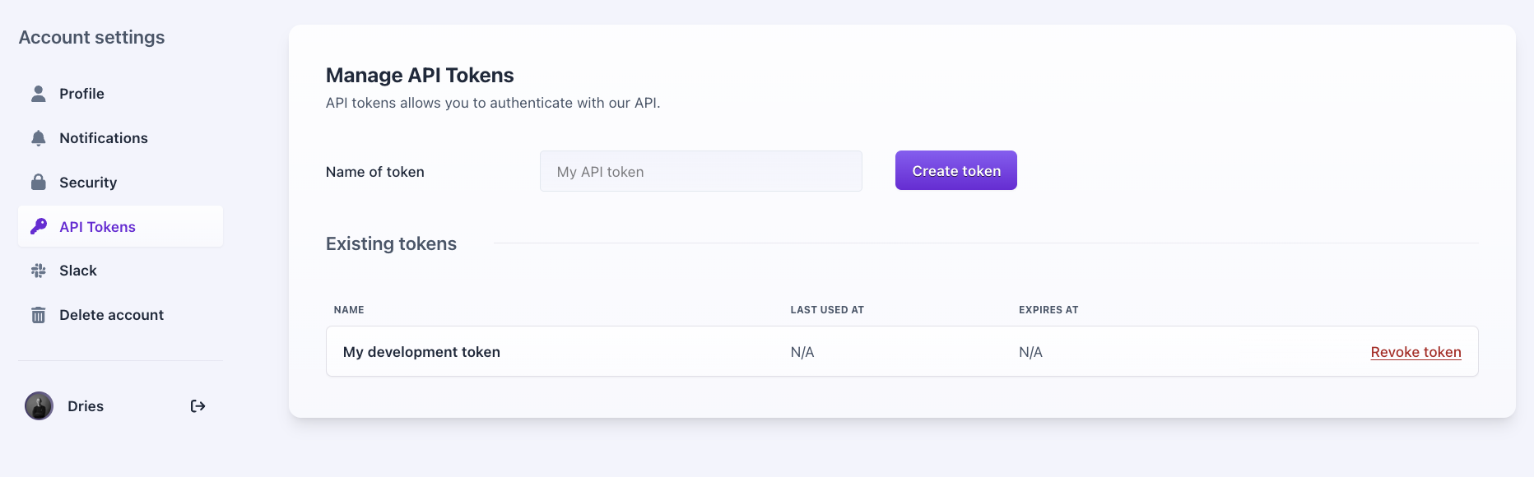1534x477 pixels.
Task: Revoke the My development token
Action: point(1415,352)
